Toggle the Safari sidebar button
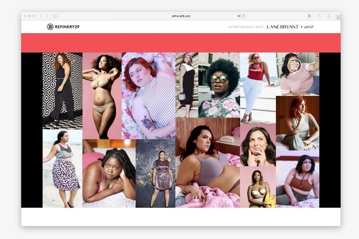The image size is (359, 239). 55,16
